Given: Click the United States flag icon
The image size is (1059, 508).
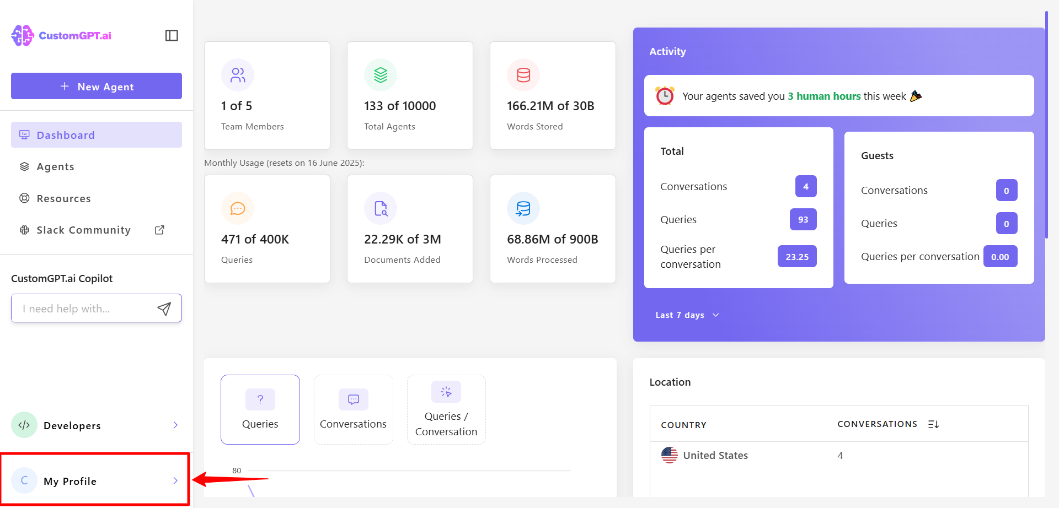Looking at the screenshot, I should click(670, 455).
